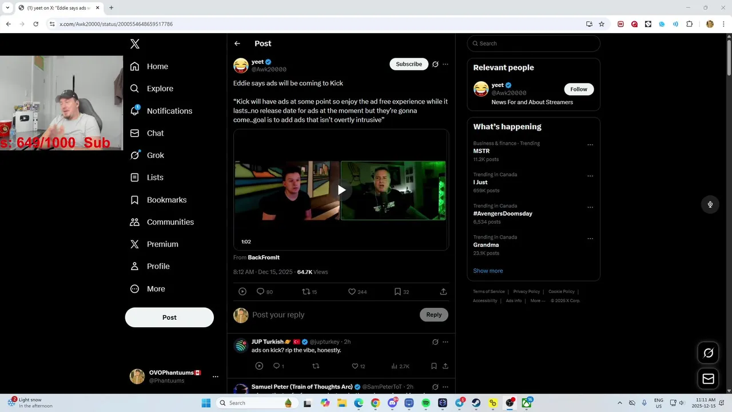Open MSTR trending topic
The image size is (732, 412).
[x=482, y=151]
